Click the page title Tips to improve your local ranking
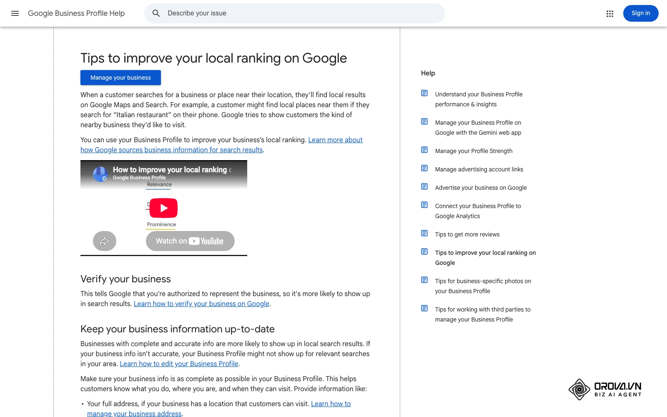The height and width of the screenshot is (417, 667). click(213, 58)
